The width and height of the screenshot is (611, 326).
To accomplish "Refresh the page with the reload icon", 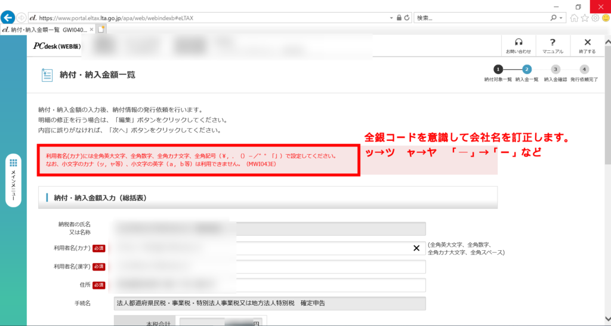I will 407,18.
